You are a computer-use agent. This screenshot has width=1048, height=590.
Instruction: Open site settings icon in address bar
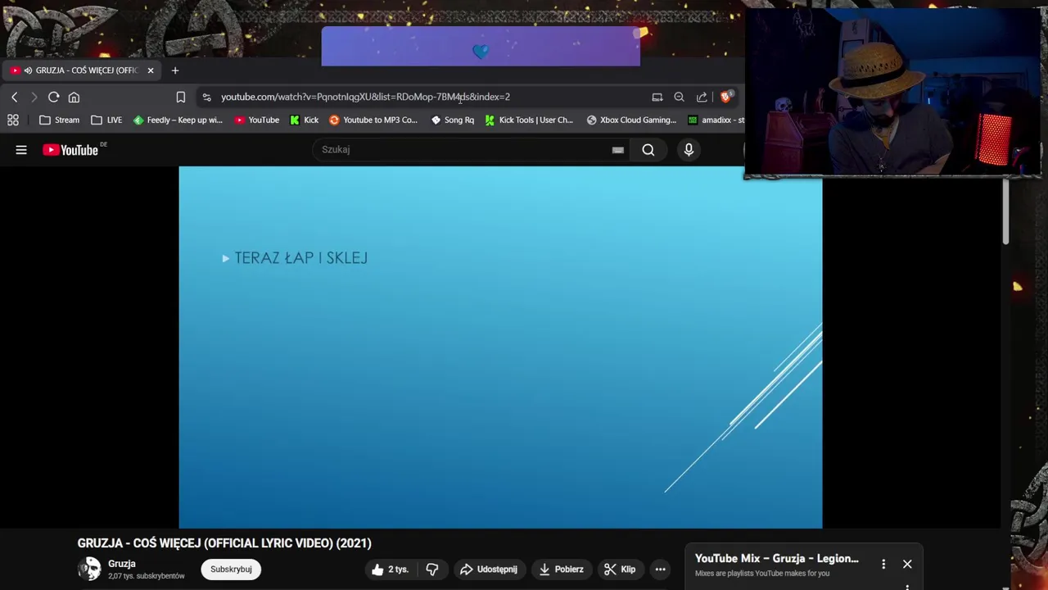[x=206, y=97]
